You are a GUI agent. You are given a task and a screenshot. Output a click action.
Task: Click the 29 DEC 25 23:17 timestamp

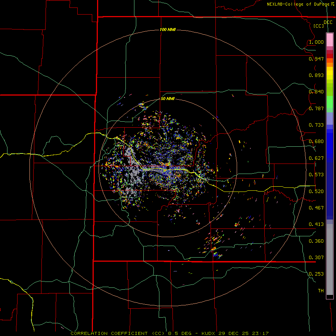pos(244,333)
